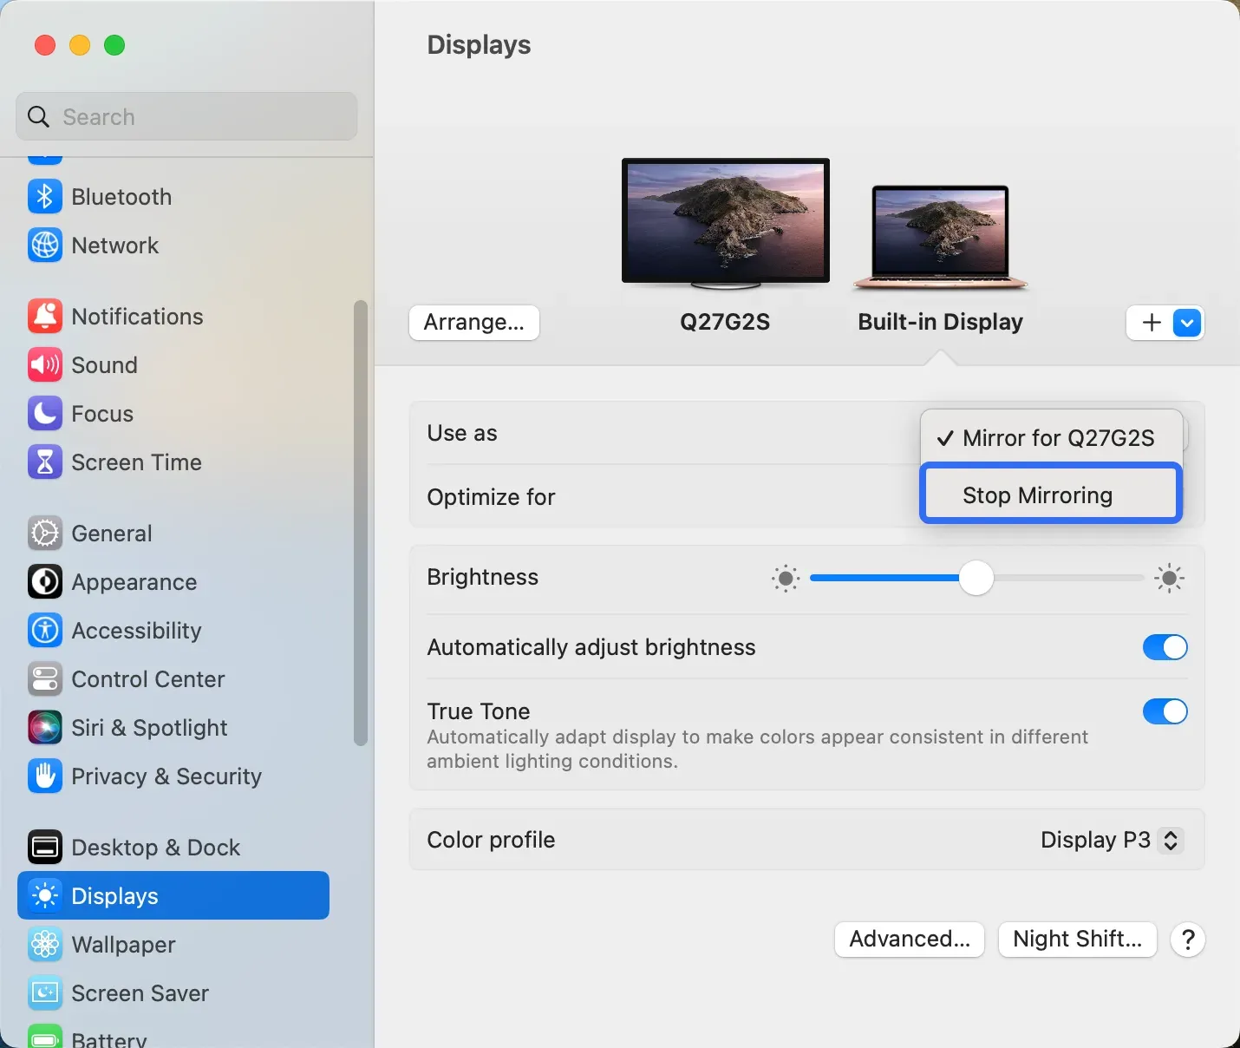Open Bluetooth settings icon
Screen dimensions: 1240x1048
[45, 197]
